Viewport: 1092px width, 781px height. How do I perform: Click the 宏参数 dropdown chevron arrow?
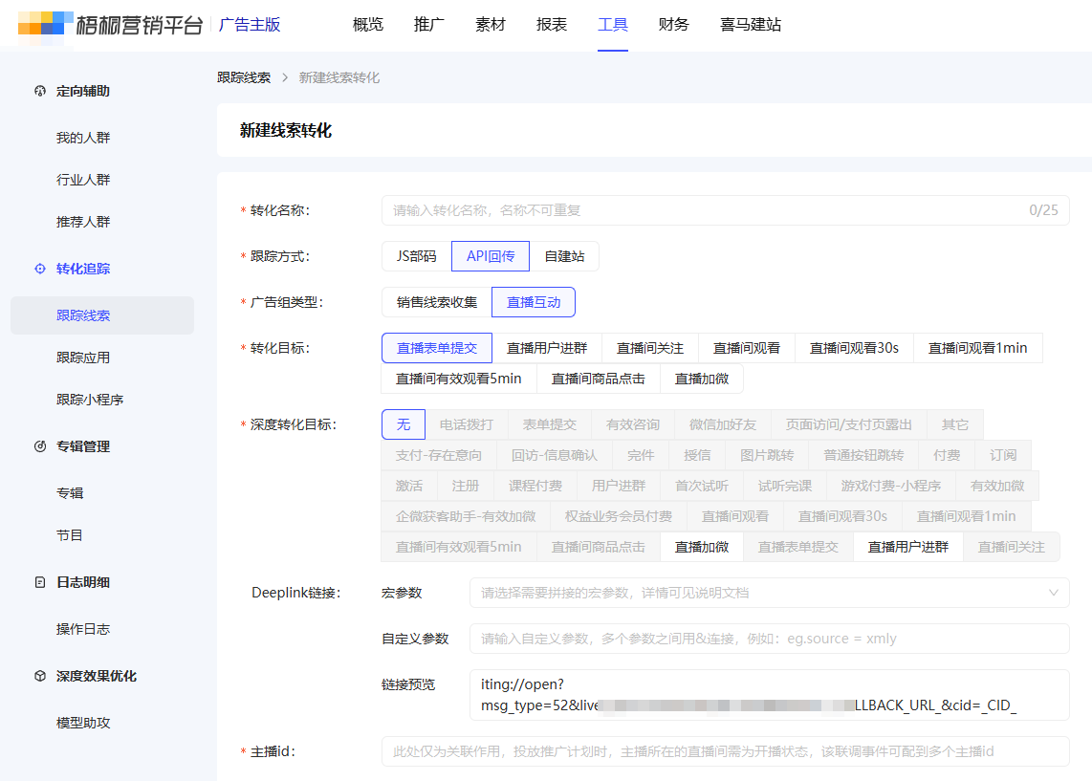tap(1053, 593)
